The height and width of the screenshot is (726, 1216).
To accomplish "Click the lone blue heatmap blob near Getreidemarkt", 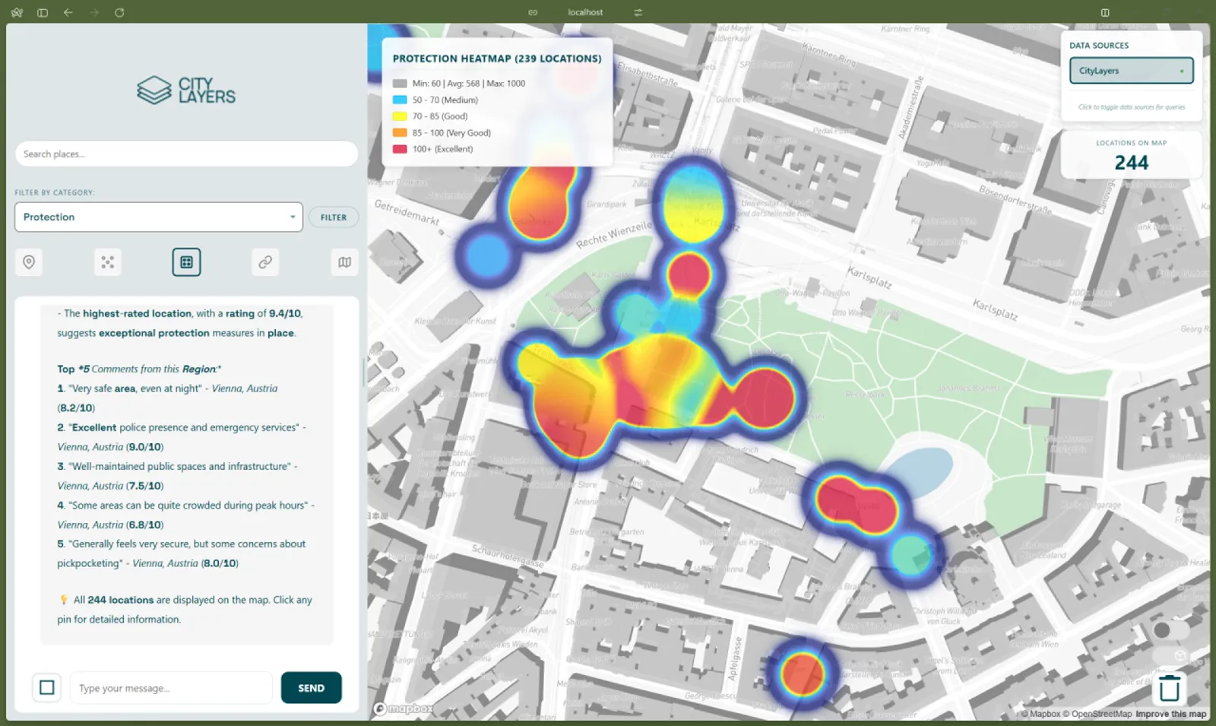I will point(488,255).
